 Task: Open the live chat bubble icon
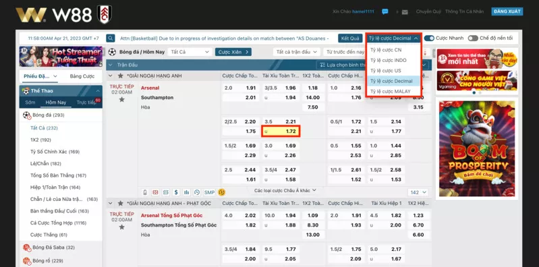coord(385,11)
